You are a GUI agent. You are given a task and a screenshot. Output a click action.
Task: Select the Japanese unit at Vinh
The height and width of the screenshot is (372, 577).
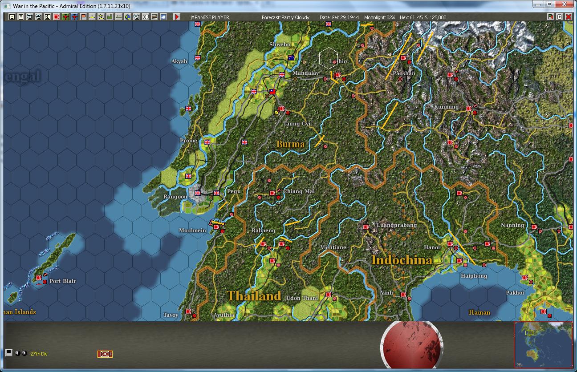403,295
